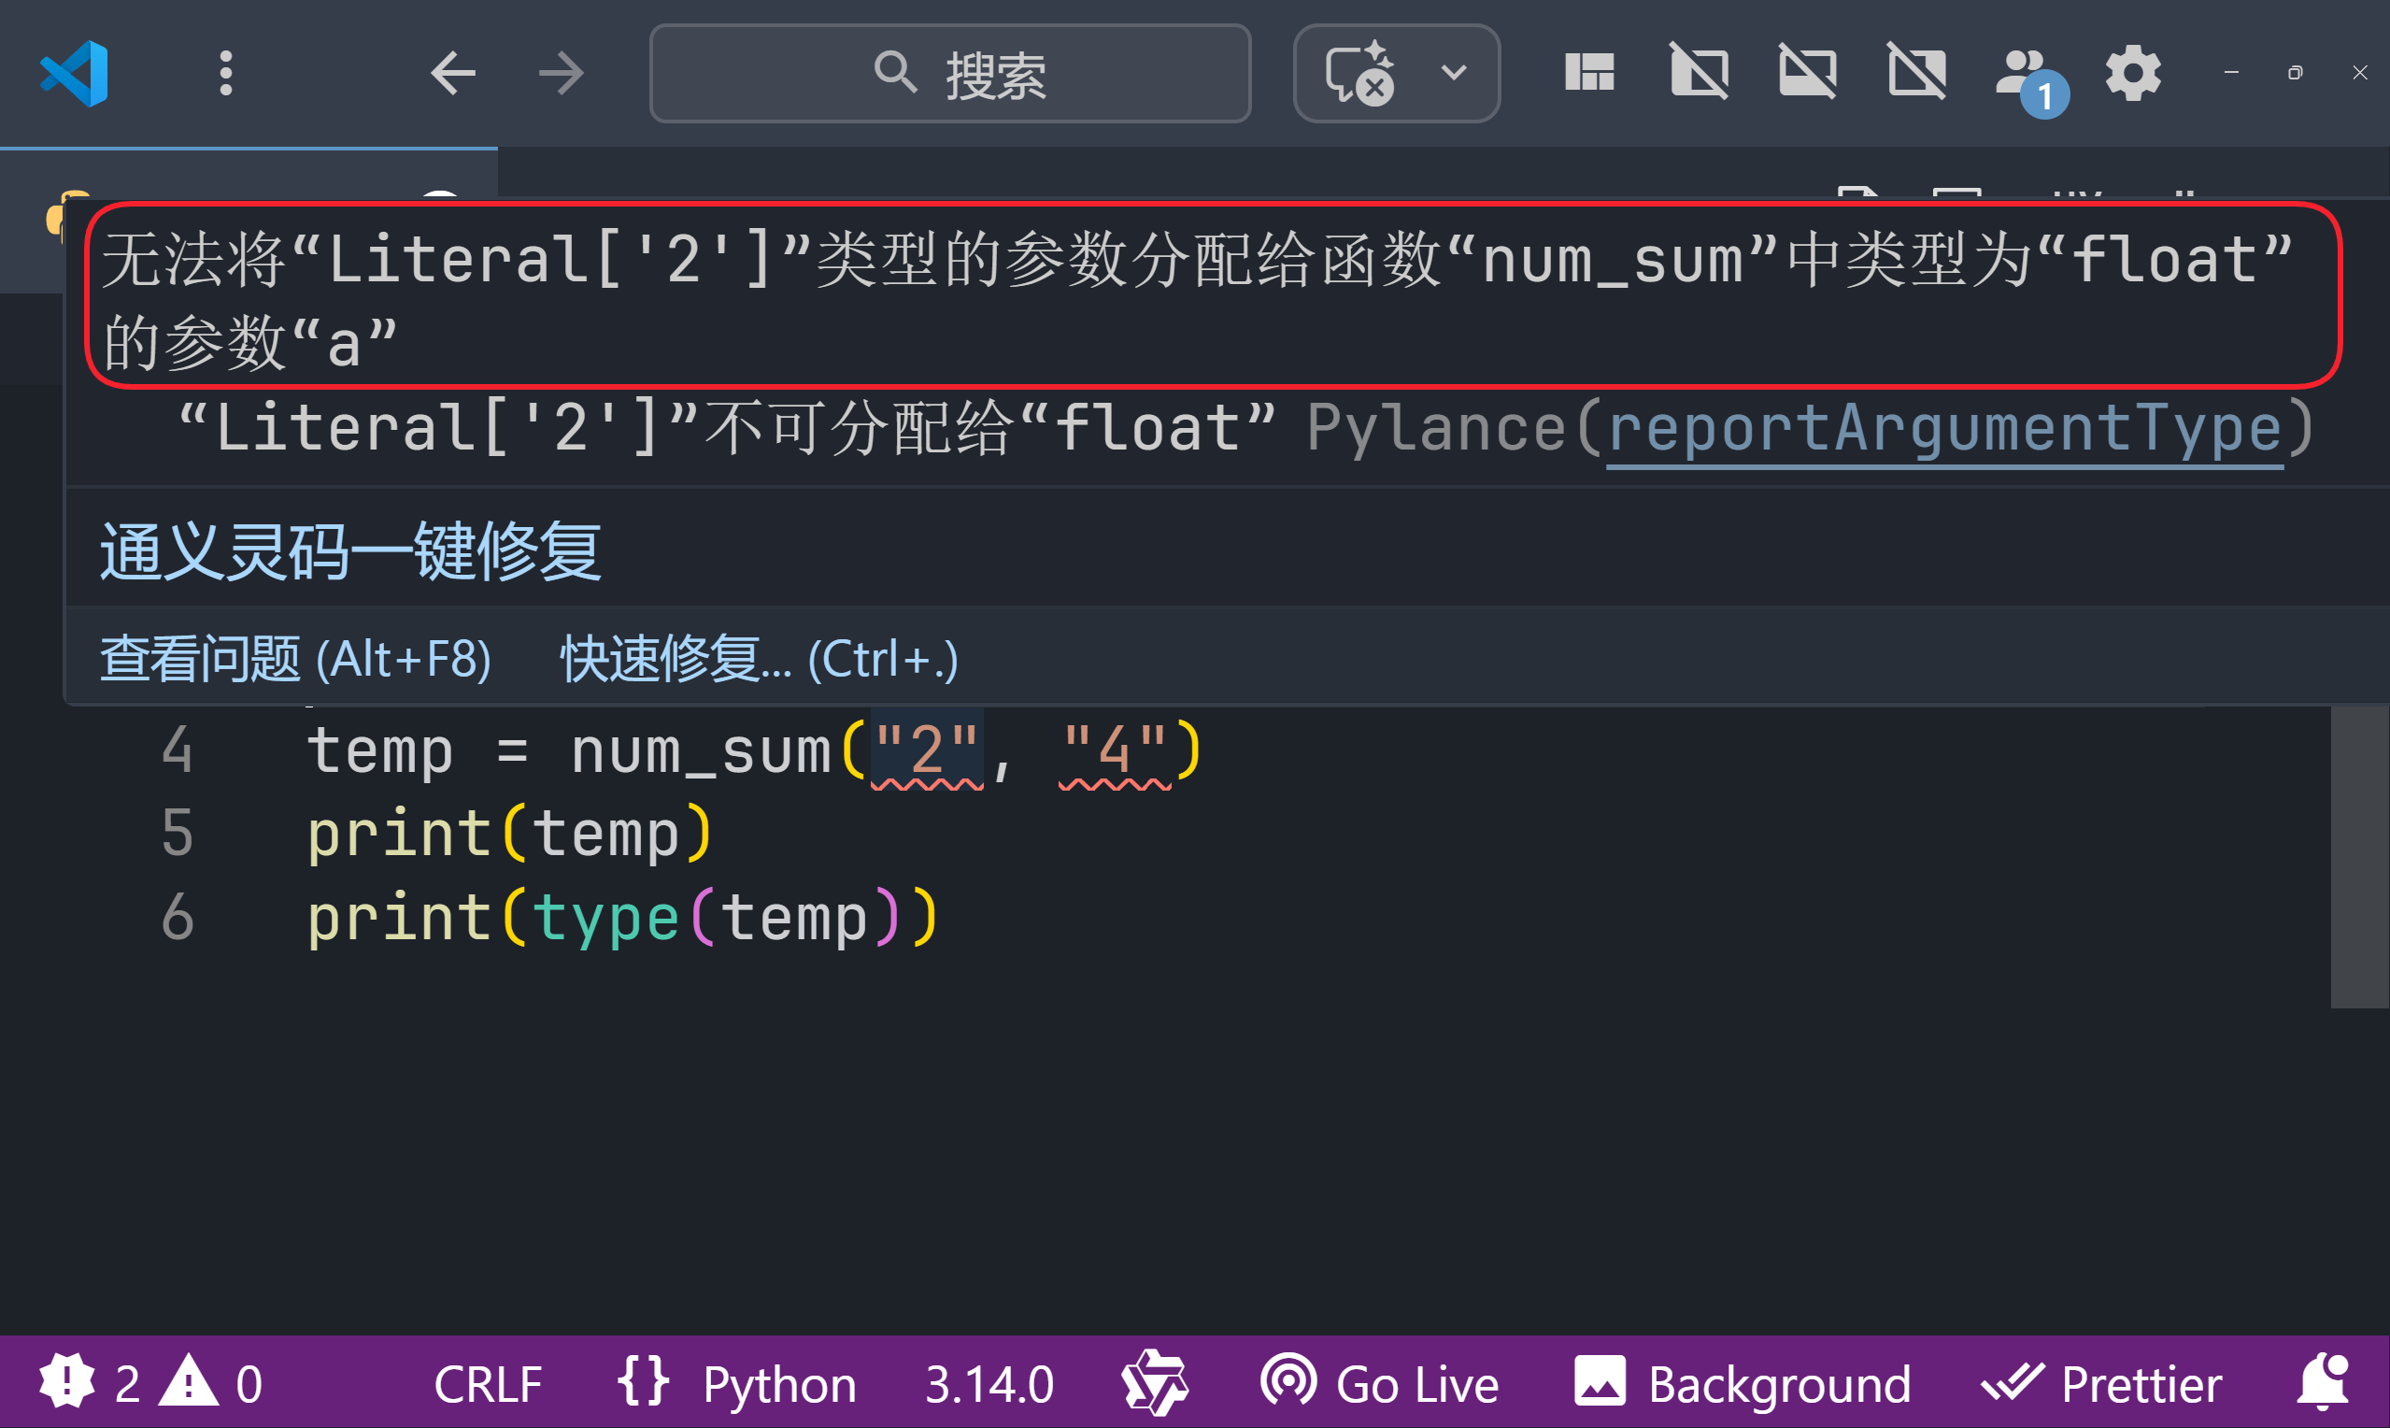Open the three-dot application menu
Viewport: 2390px width, 1428px height.
(x=226, y=73)
